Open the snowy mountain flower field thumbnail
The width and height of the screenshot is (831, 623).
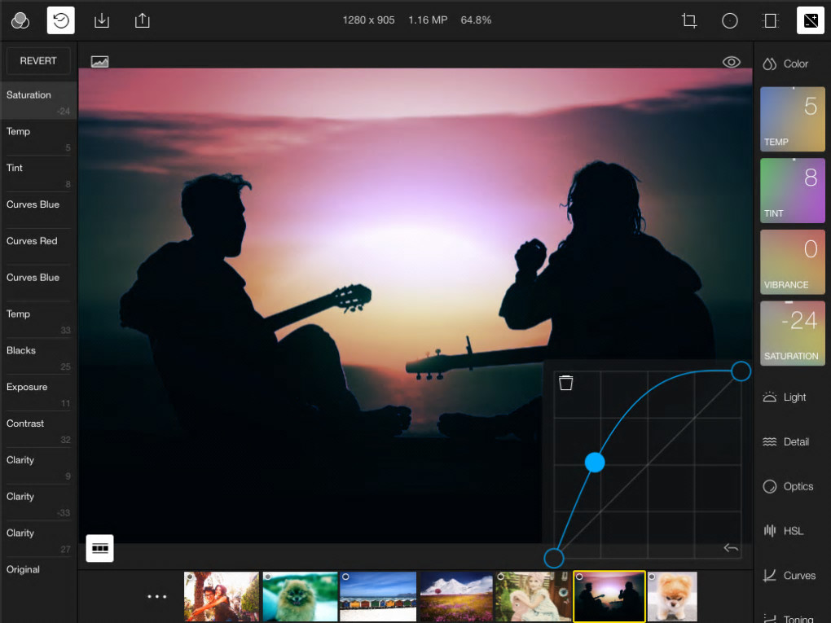[x=455, y=596]
